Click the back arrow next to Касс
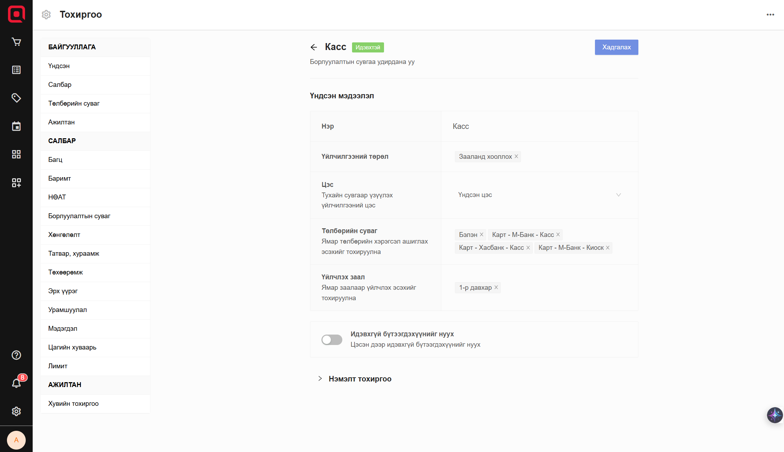 click(314, 47)
